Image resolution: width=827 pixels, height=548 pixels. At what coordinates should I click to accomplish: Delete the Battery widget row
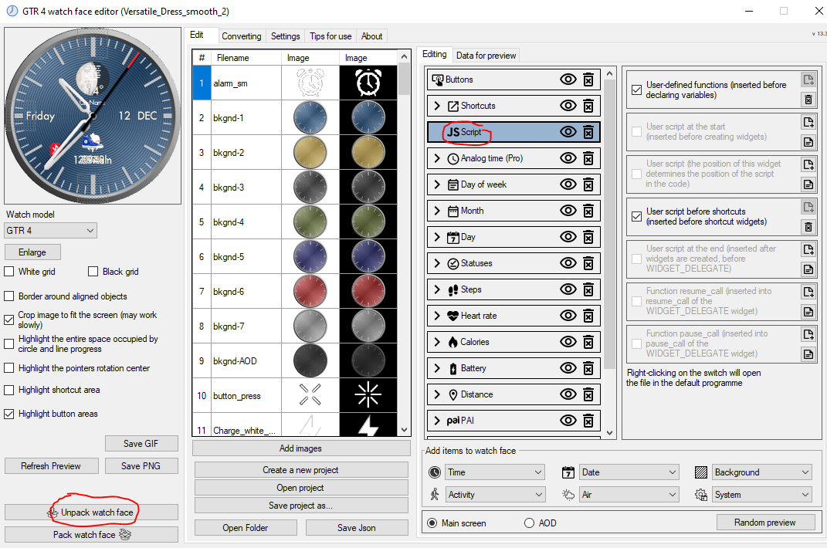pyautogui.click(x=588, y=368)
